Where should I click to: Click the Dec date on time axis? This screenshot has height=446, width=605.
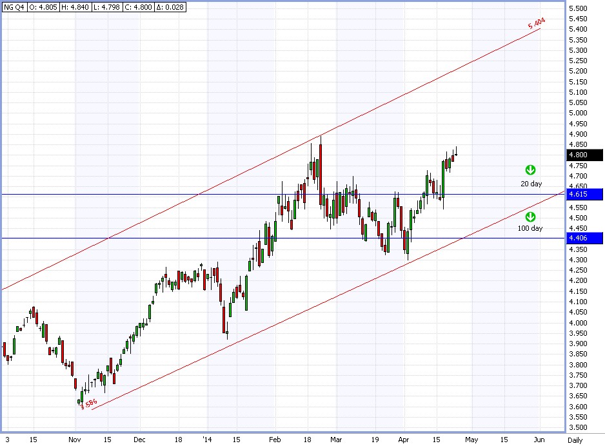point(139,440)
